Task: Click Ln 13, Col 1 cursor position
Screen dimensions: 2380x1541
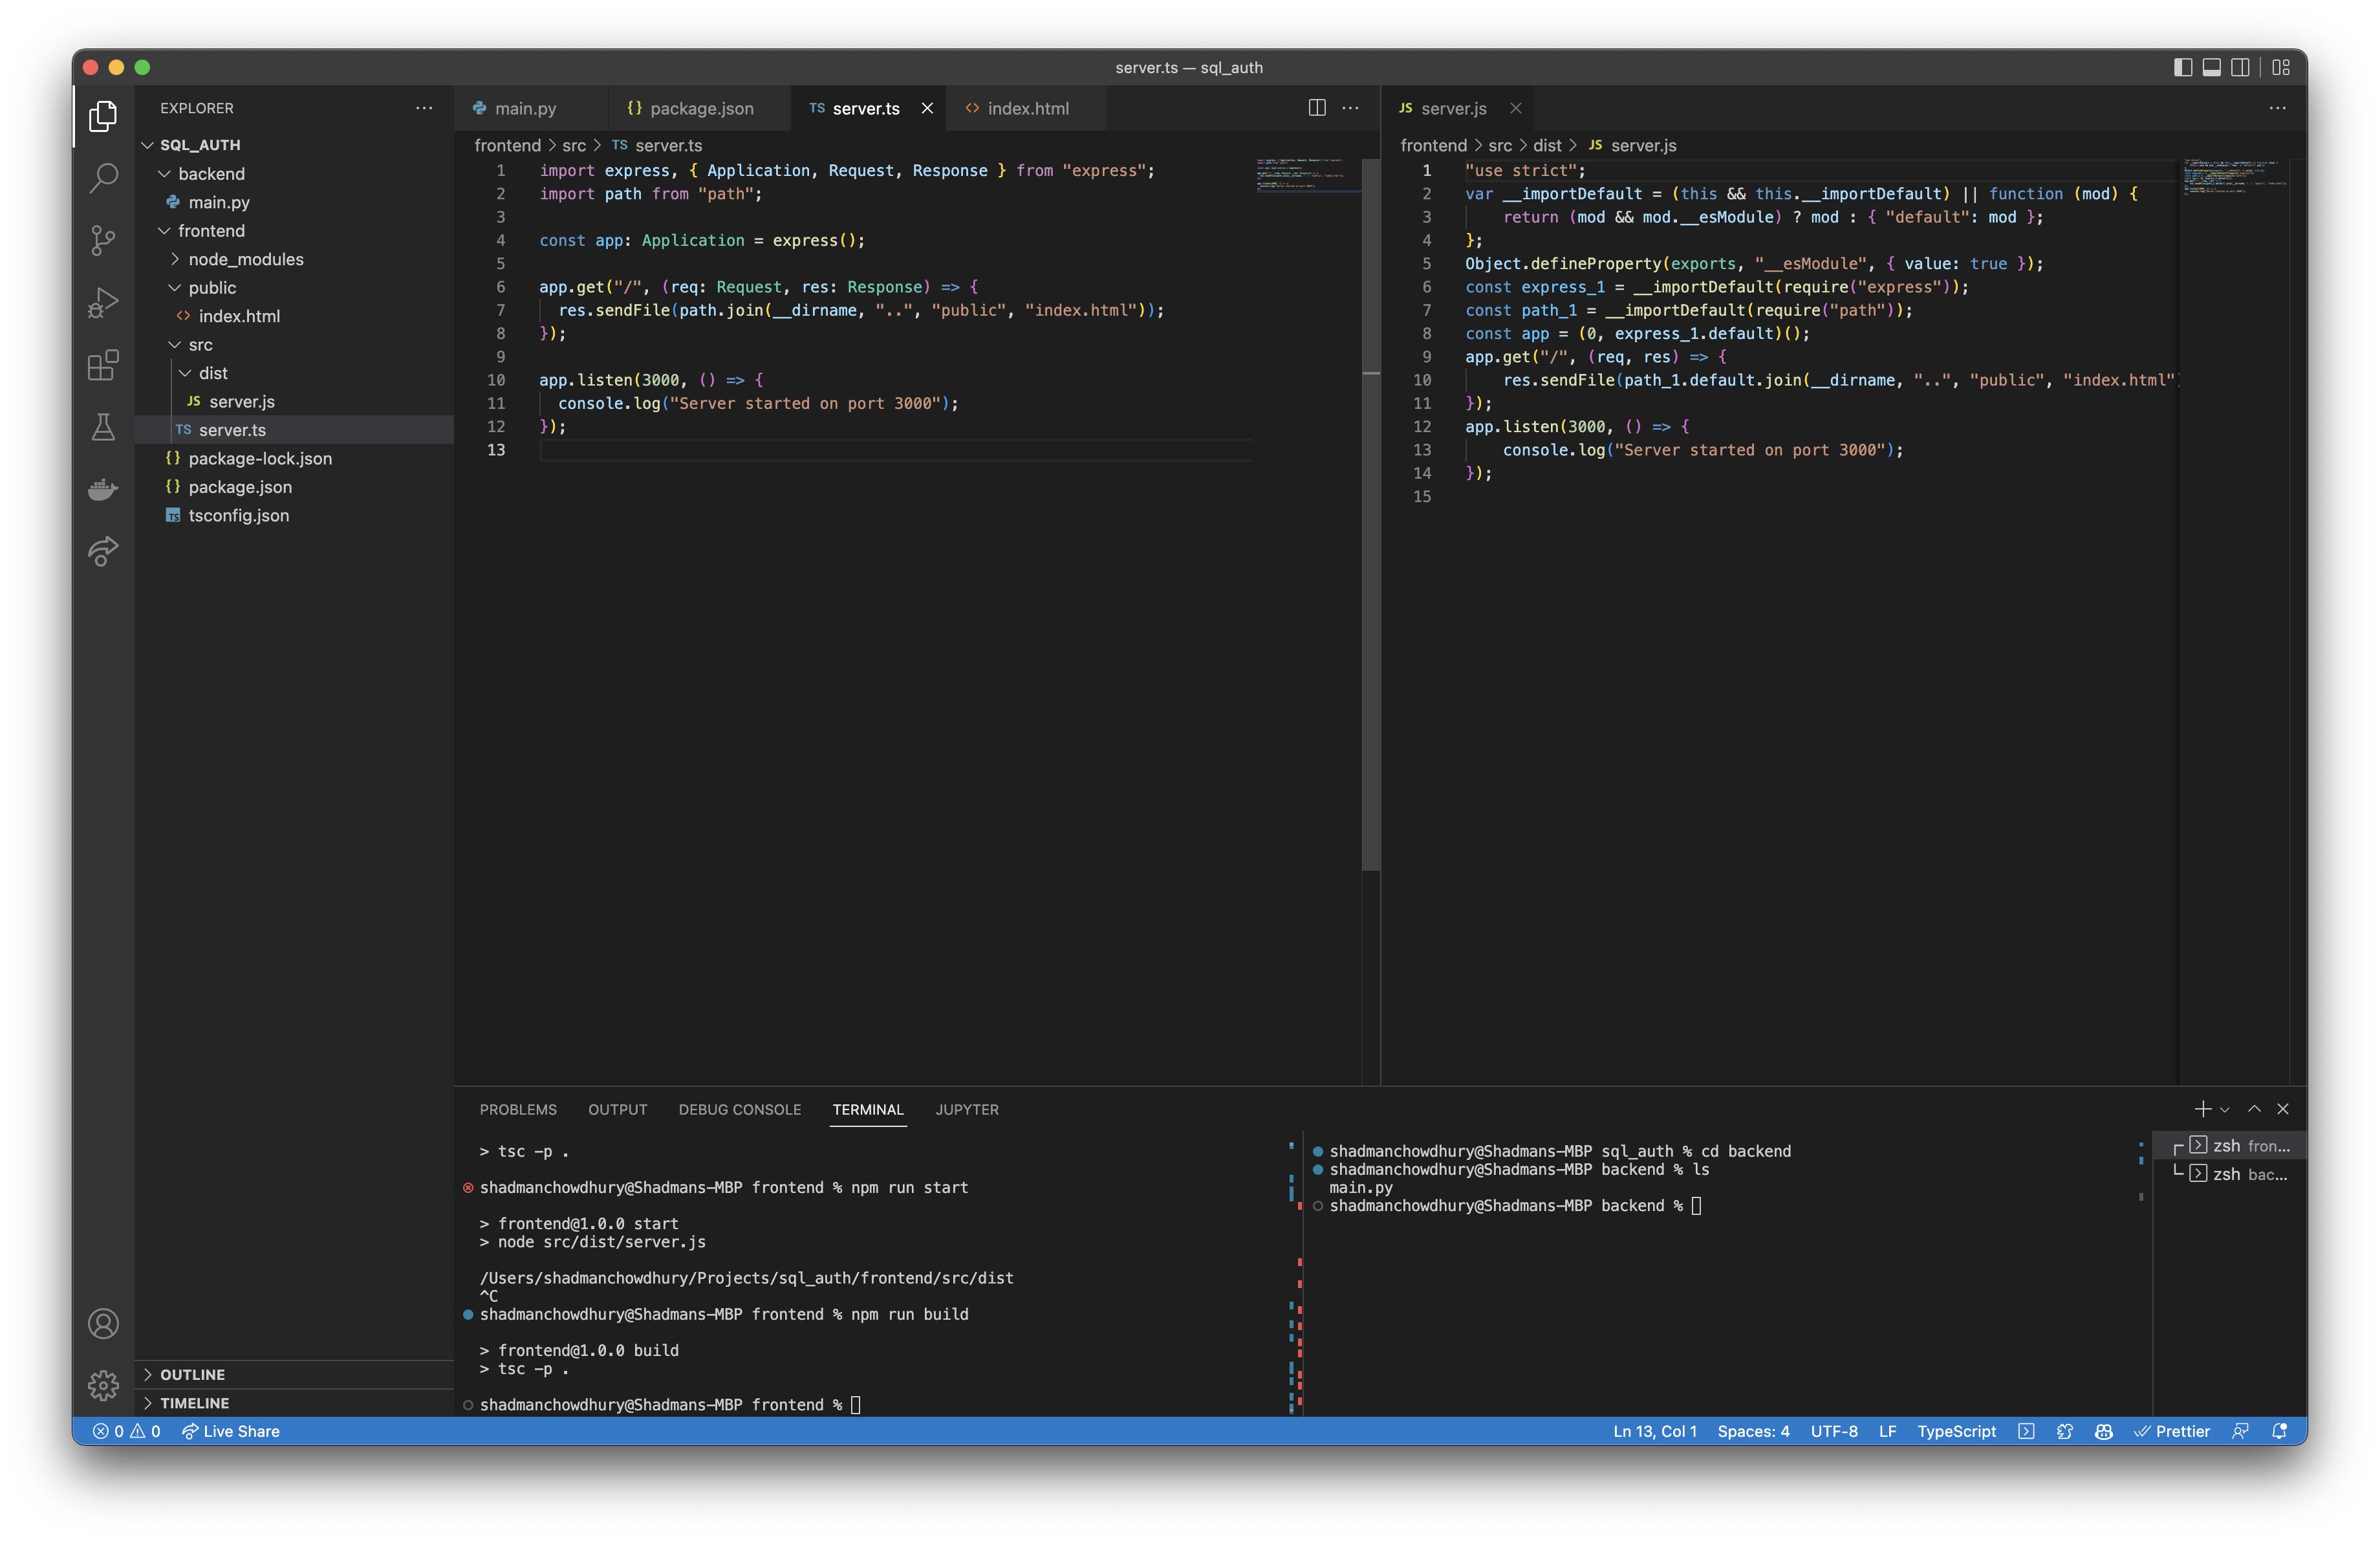Action: coord(1655,1431)
